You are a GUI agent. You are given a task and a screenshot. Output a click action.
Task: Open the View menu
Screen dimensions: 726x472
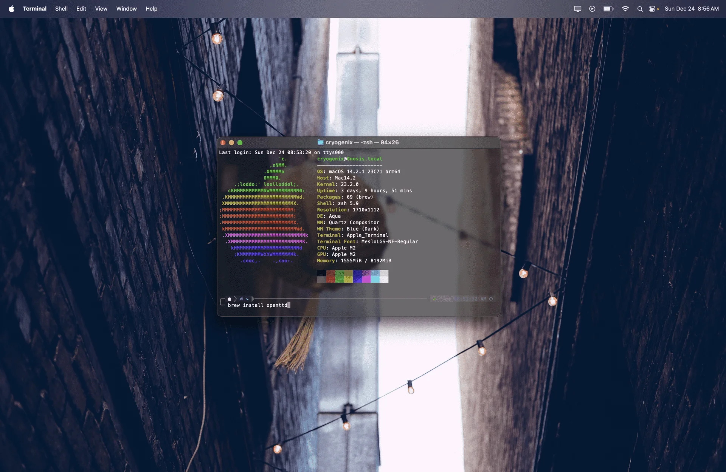click(101, 9)
